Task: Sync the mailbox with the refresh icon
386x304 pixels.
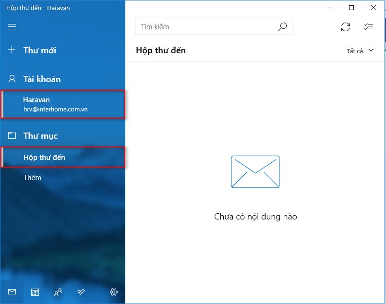Action: (346, 27)
